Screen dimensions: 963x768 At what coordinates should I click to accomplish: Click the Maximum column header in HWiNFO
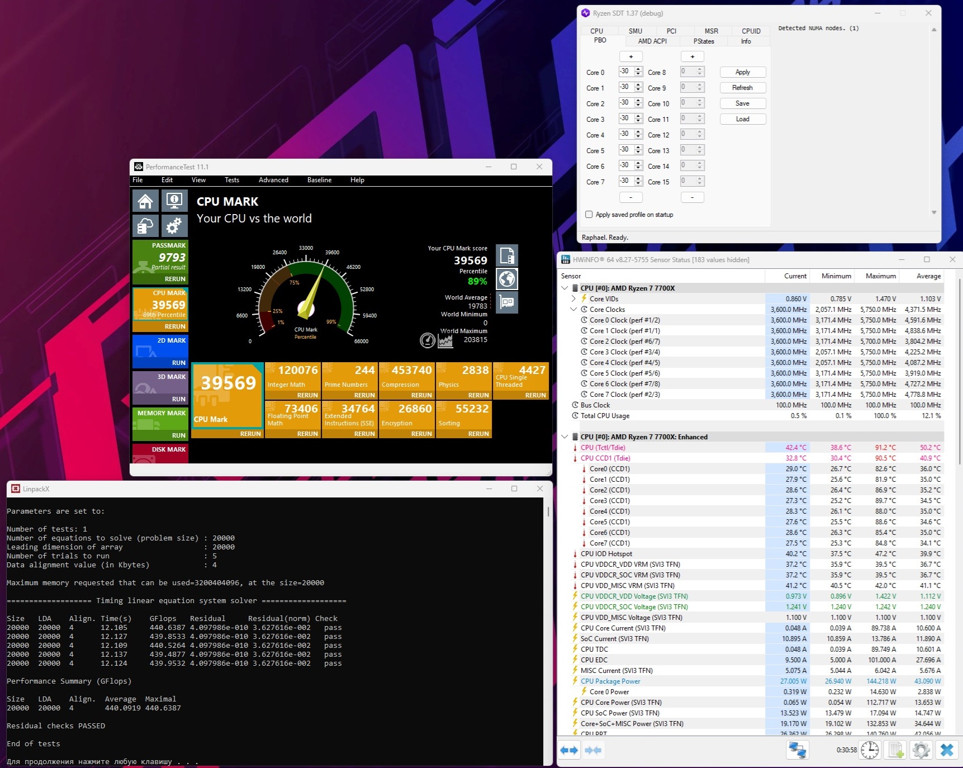877,276
